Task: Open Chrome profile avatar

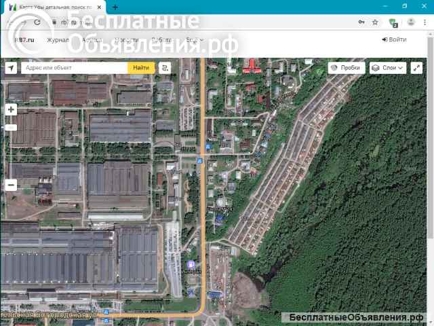Action: point(411,22)
